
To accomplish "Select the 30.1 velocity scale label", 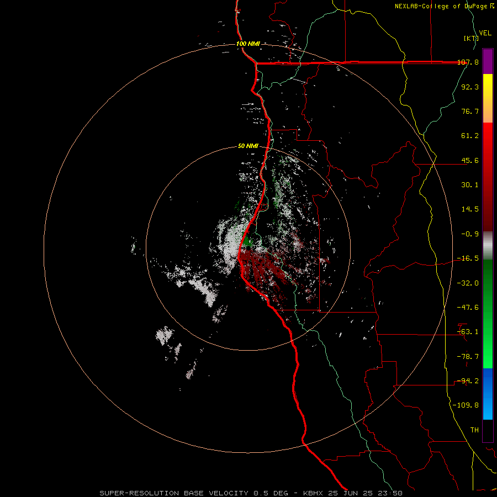I will 470,185.
